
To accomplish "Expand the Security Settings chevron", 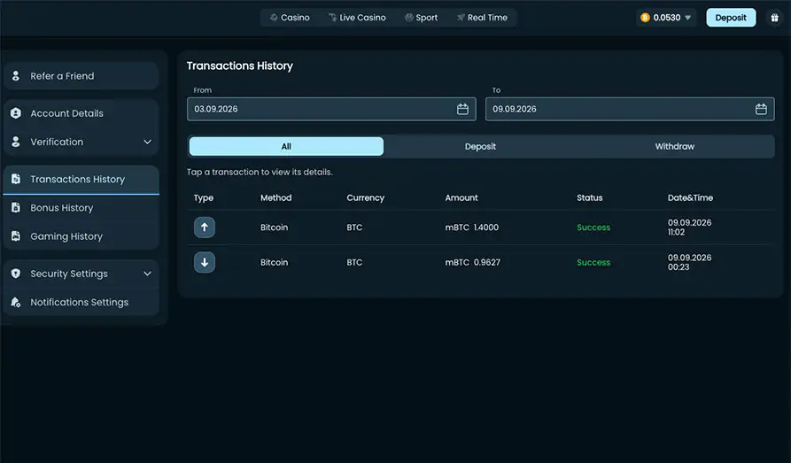I will pos(147,274).
